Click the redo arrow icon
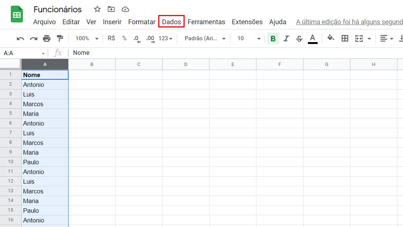This screenshot has width=403, height=227. point(33,38)
